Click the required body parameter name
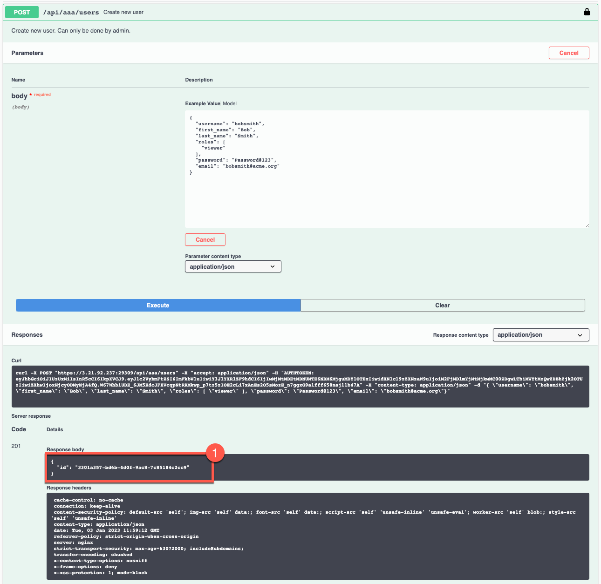The image size is (601, 584). pyautogui.click(x=20, y=95)
